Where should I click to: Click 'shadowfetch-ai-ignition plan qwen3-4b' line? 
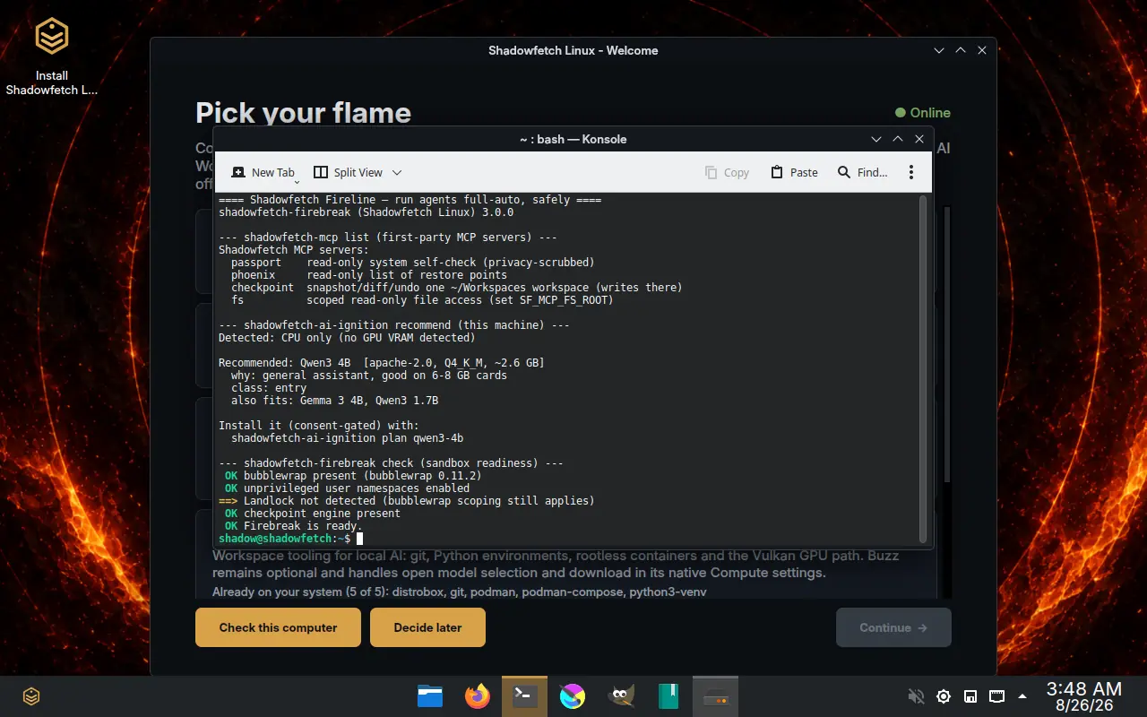coord(348,438)
